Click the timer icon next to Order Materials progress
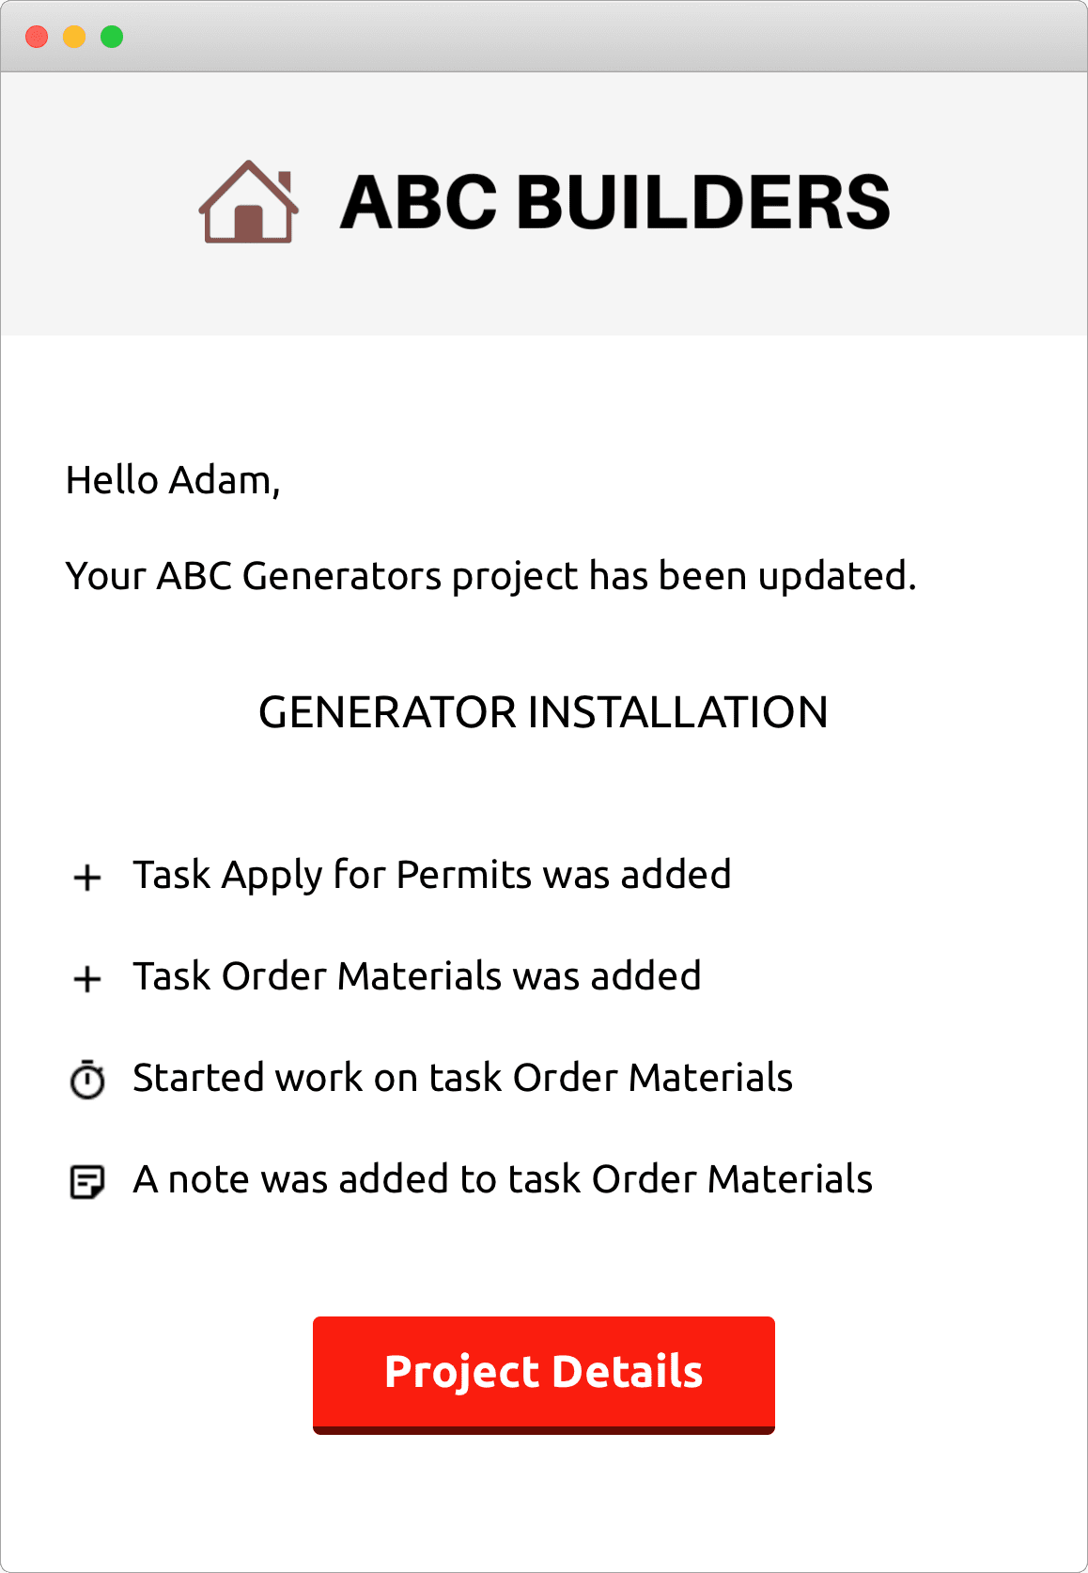This screenshot has width=1088, height=1573. [x=87, y=1079]
